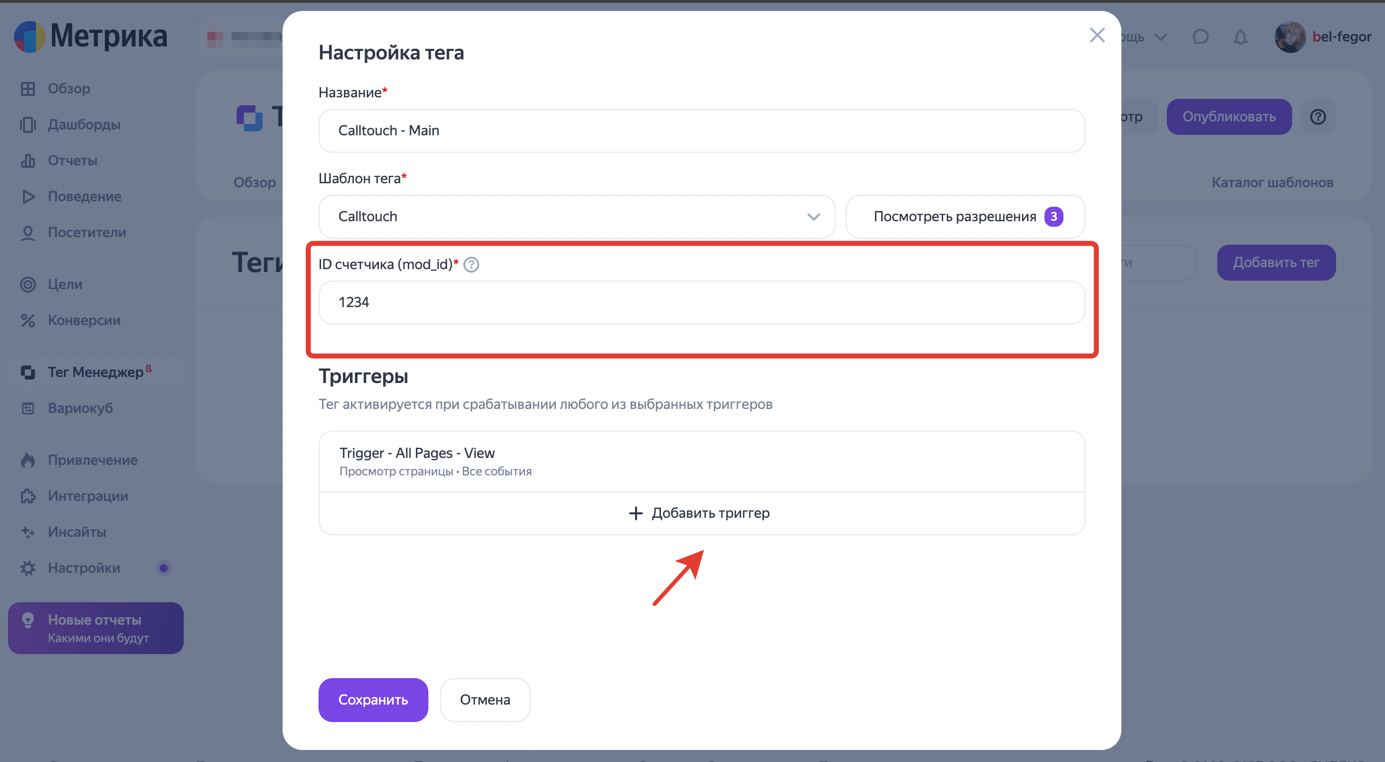The image size is (1385, 762).
Task: Open Посмотреть разрешения permissions
Action: 965,217
